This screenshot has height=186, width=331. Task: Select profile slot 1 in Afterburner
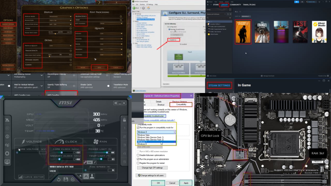click(124, 128)
